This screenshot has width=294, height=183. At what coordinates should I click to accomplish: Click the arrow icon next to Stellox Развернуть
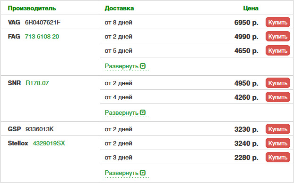pos(143,173)
